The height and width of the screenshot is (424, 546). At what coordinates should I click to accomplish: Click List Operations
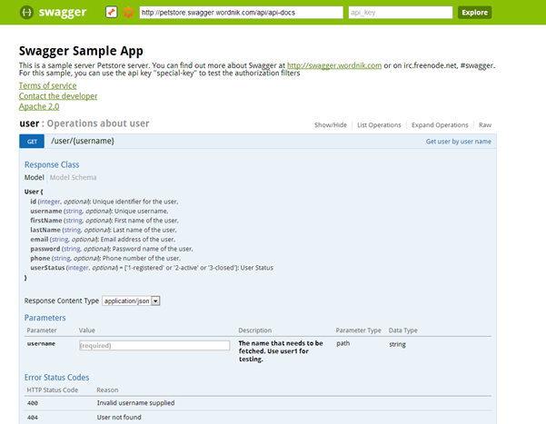click(379, 125)
